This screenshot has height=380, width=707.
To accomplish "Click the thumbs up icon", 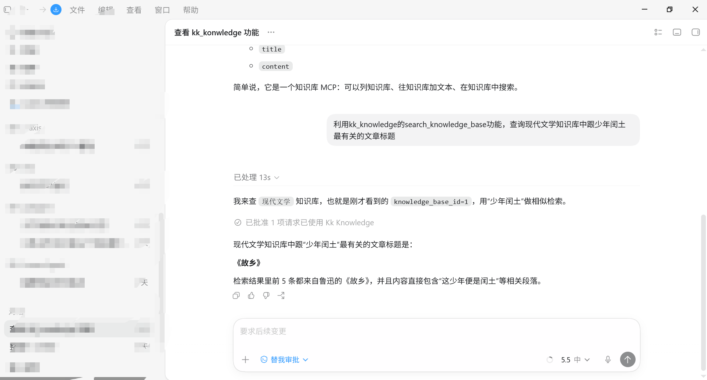I will pos(251,295).
